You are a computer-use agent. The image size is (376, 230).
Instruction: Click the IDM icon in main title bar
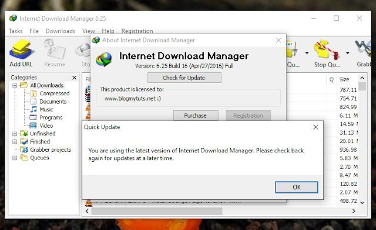click(x=13, y=18)
